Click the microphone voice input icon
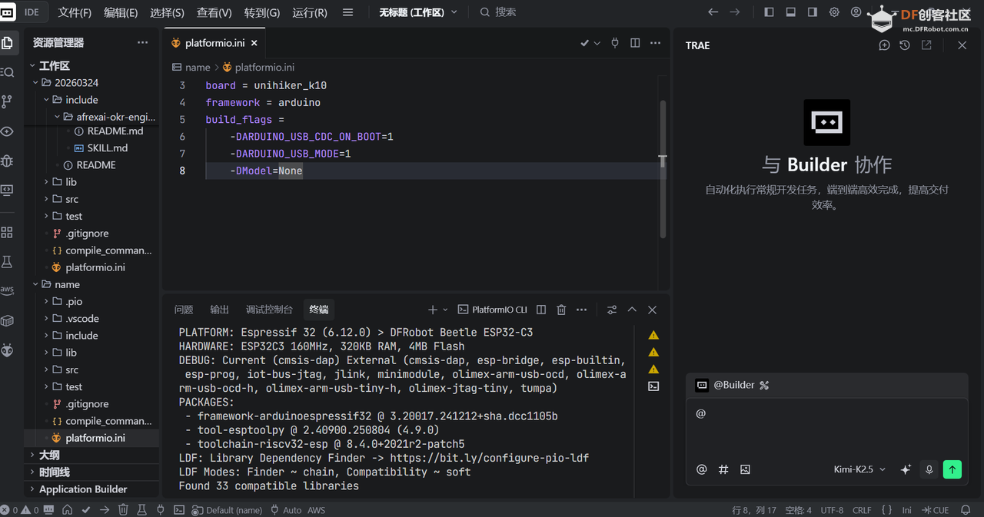The height and width of the screenshot is (517, 984). (929, 469)
